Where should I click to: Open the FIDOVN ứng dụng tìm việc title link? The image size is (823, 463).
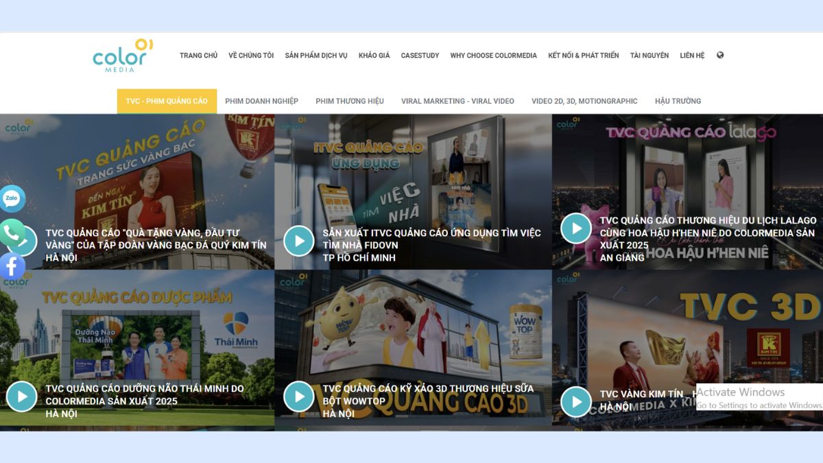click(x=431, y=239)
